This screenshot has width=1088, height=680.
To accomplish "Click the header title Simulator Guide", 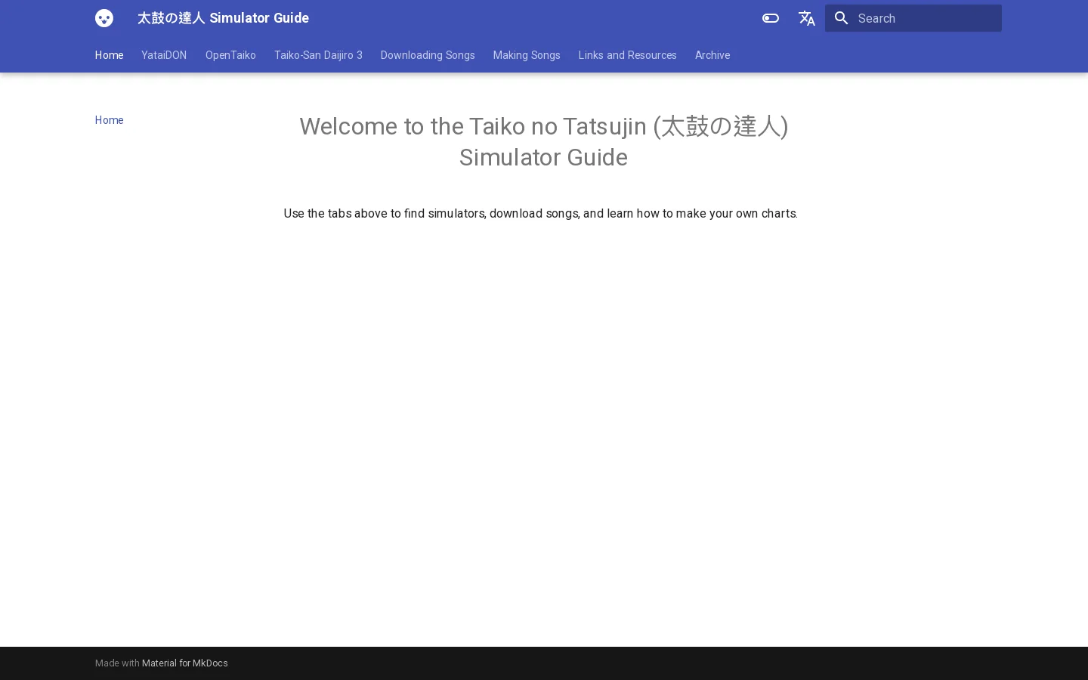I will pos(223,18).
